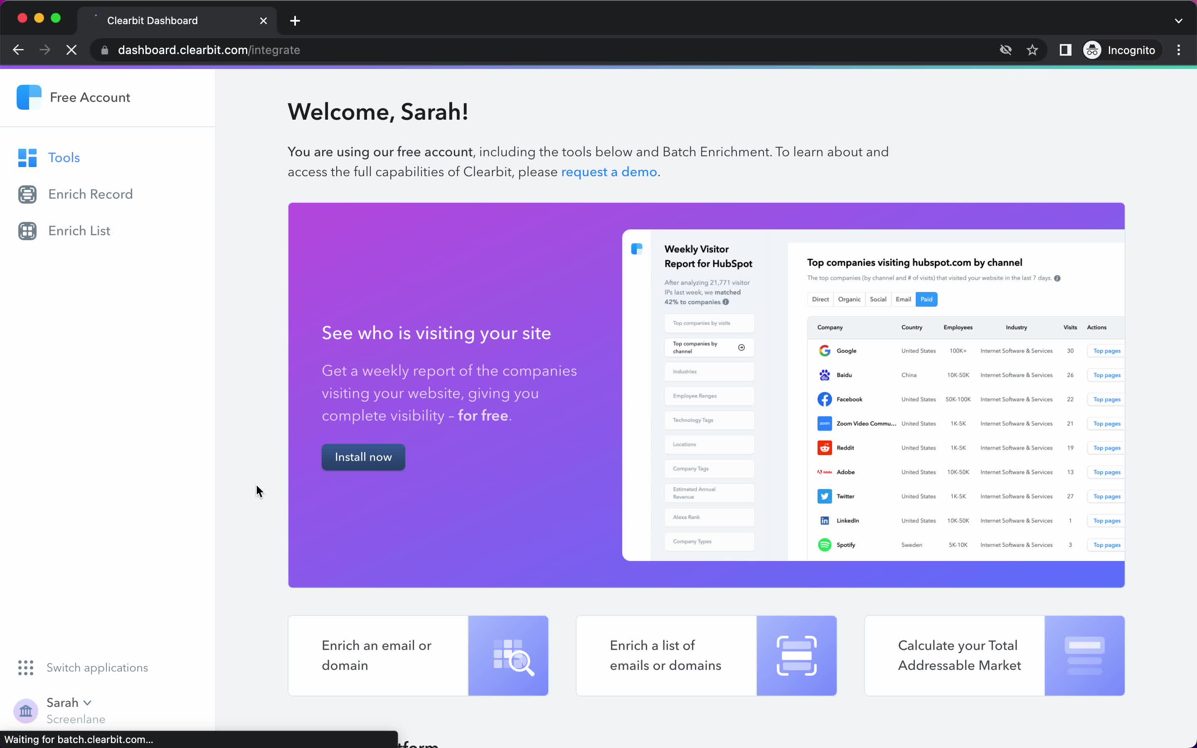The image size is (1197, 748).
Task: Click Top companies by channel item
Action: (709, 347)
